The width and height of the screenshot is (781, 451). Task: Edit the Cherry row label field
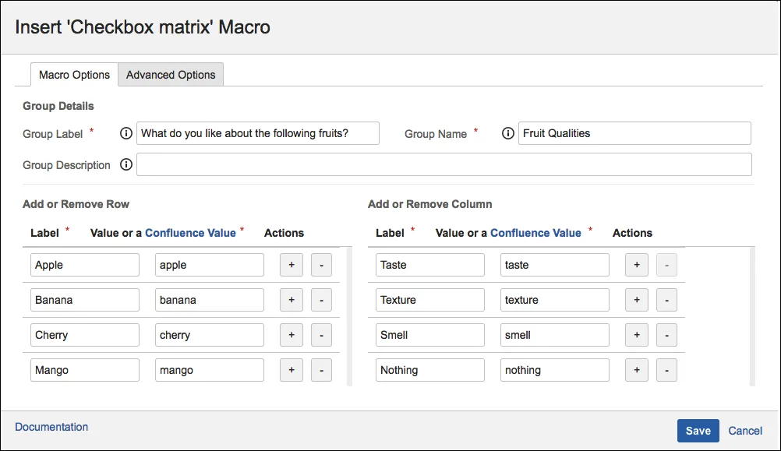(85, 335)
